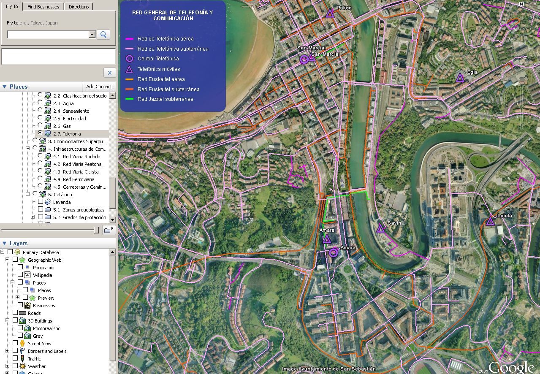Click the Geographic Web star icon

(x=22, y=260)
